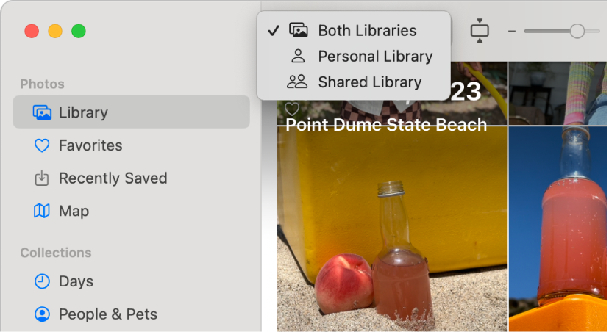The height and width of the screenshot is (332, 609).
Task: Choose Personal Library from popup menu
Action: [x=374, y=57]
